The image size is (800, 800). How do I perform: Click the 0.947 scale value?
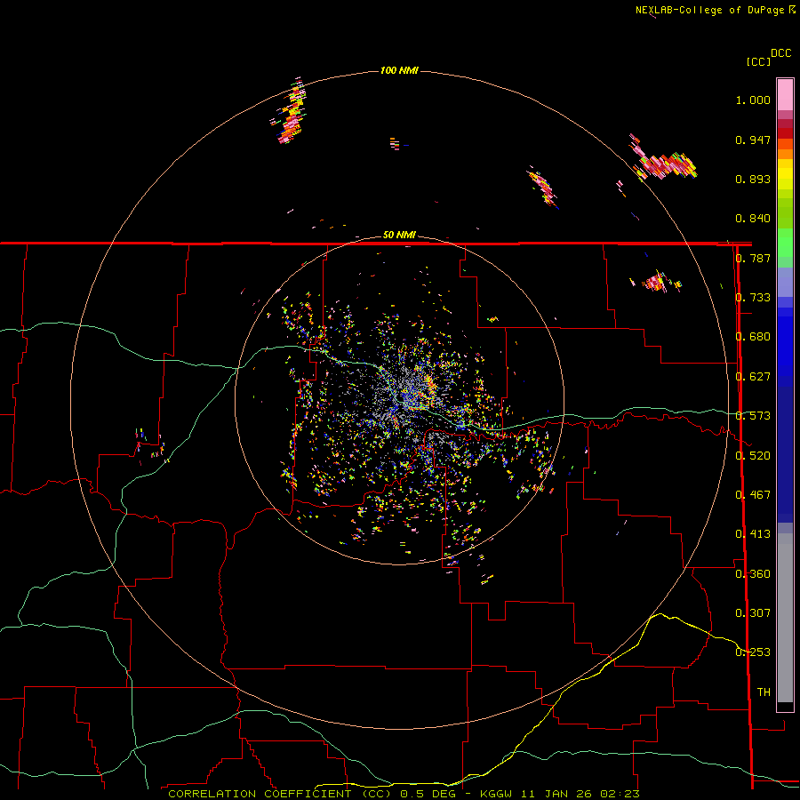point(753,140)
